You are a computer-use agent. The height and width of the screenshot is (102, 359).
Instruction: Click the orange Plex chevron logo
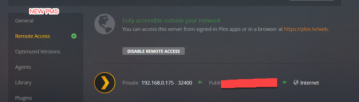click(105, 83)
